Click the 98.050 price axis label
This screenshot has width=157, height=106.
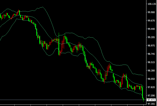pos(151,79)
